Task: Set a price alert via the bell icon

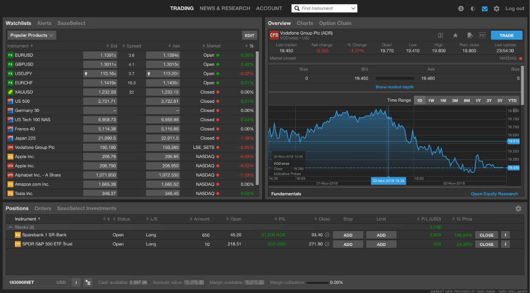Action: click(x=469, y=35)
